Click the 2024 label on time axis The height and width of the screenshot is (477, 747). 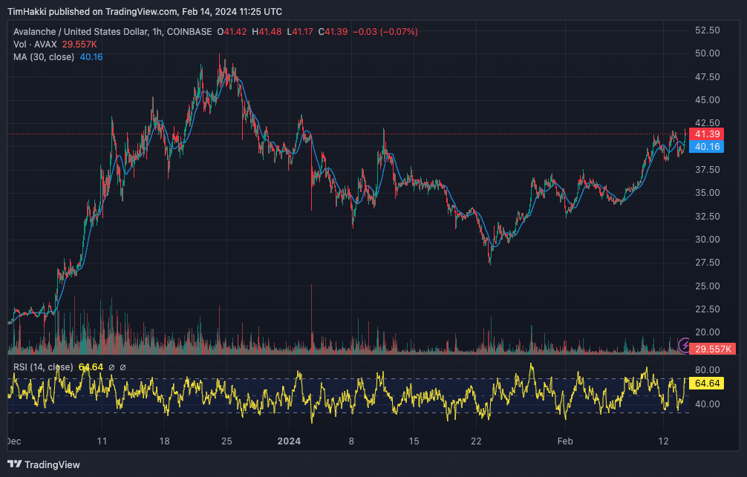coord(289,441)
